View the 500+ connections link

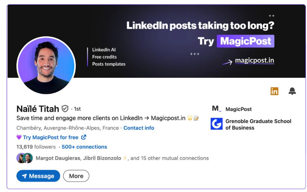tap(84, 147)
